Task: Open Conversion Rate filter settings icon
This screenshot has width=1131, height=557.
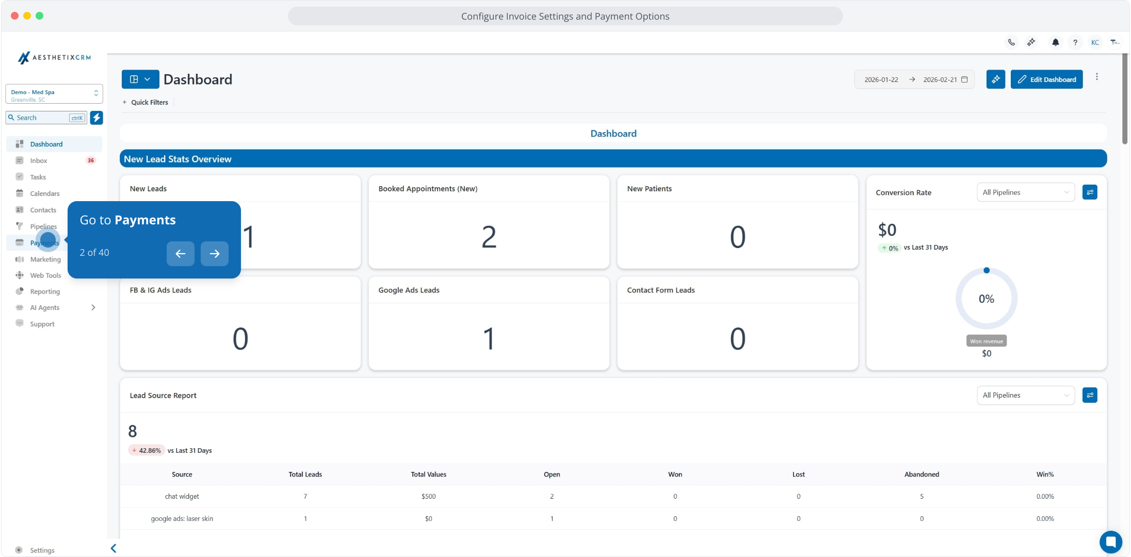Action: pyautogui.click(x=1090, y=192)
